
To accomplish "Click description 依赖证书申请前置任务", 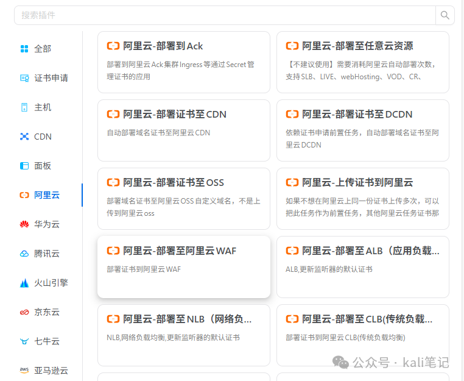I will click(362, 138).
